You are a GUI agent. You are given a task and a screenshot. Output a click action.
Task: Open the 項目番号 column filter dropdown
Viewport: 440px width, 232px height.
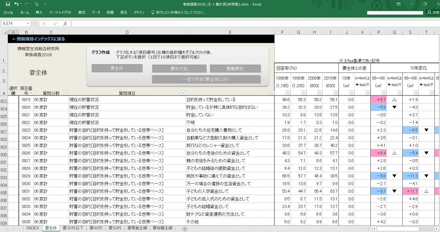coord(30,93)
